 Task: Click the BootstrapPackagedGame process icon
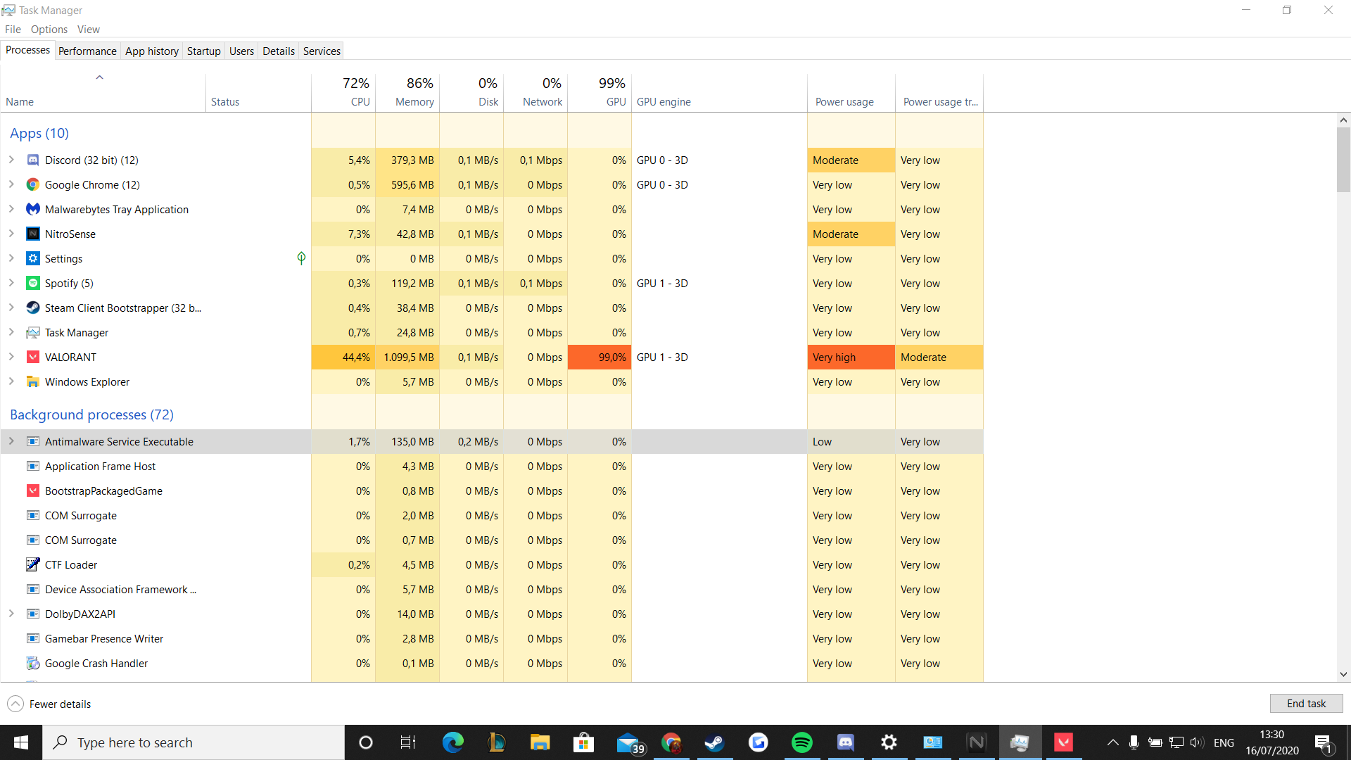click(33, 491)
